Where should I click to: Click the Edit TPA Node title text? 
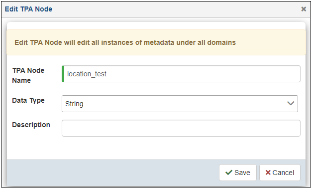[28, 9]
